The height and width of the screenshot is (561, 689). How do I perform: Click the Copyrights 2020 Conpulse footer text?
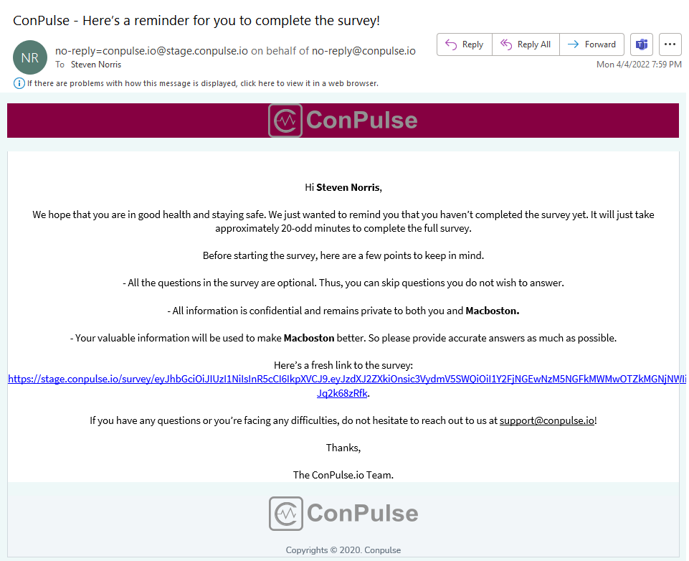click(x=343, y=550)
